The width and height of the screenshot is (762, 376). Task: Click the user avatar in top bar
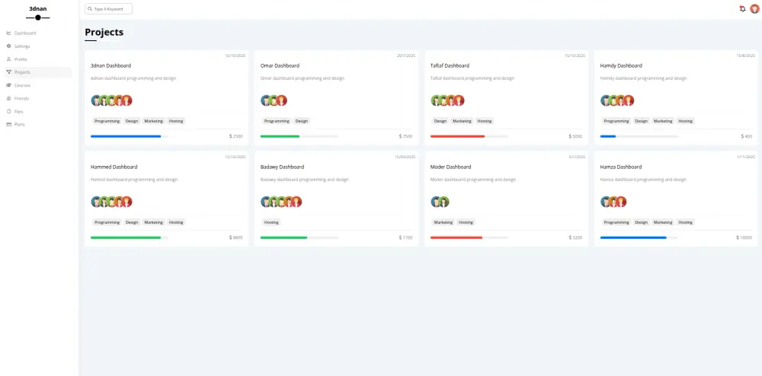click(754, 8)
